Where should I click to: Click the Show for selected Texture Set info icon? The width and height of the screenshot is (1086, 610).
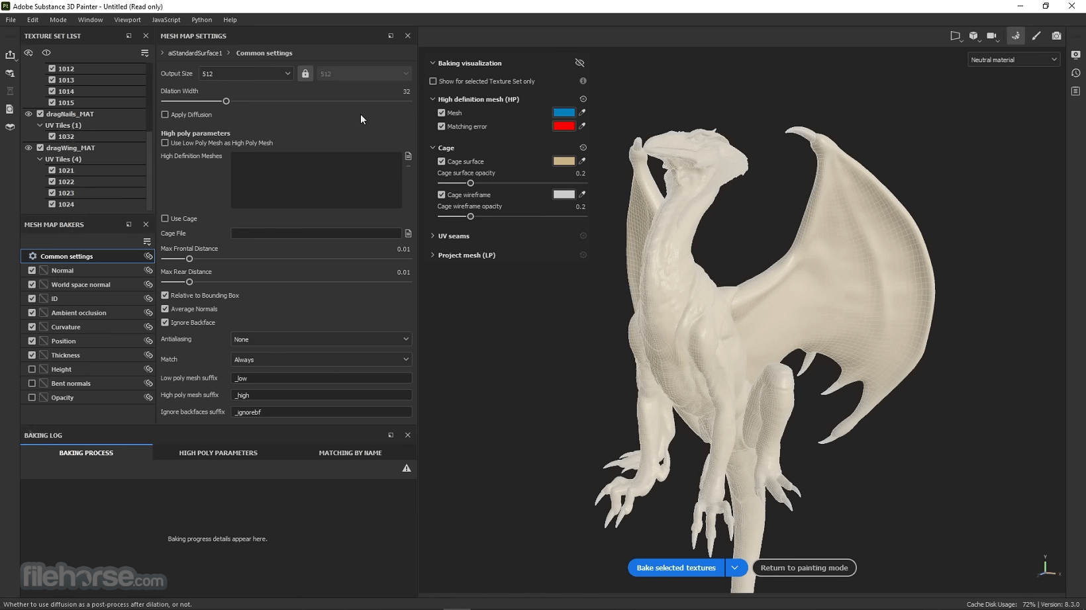pos(583,81)
